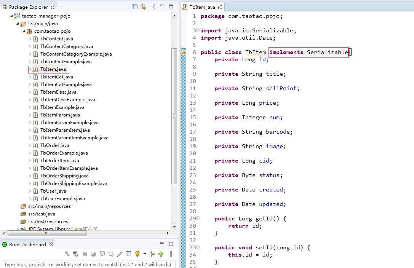Viewport: 414px width, 268px height.
Task: Select the src/main/resources folder
Action: pos(49,206)
